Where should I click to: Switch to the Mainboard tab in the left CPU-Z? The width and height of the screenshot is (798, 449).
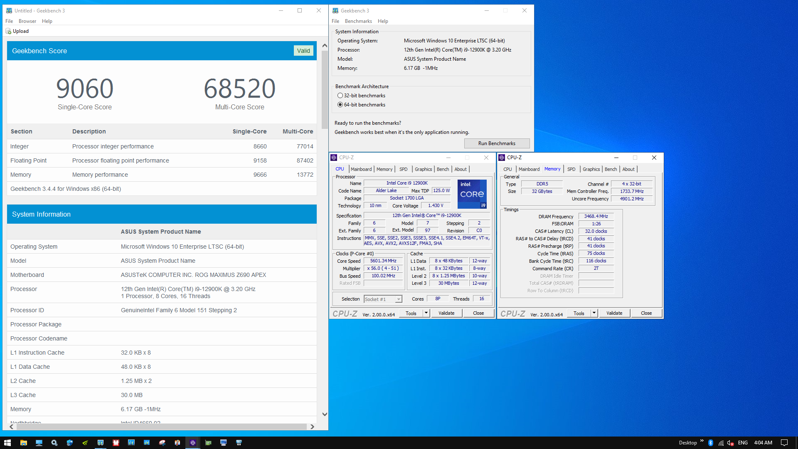(361, 169)
